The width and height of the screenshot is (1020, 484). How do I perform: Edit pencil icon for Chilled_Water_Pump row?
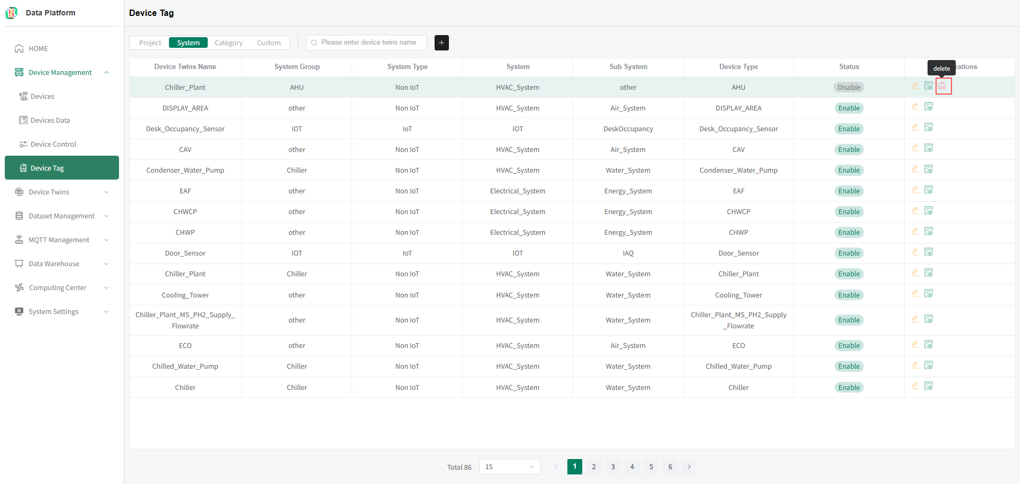coord(915,365)
